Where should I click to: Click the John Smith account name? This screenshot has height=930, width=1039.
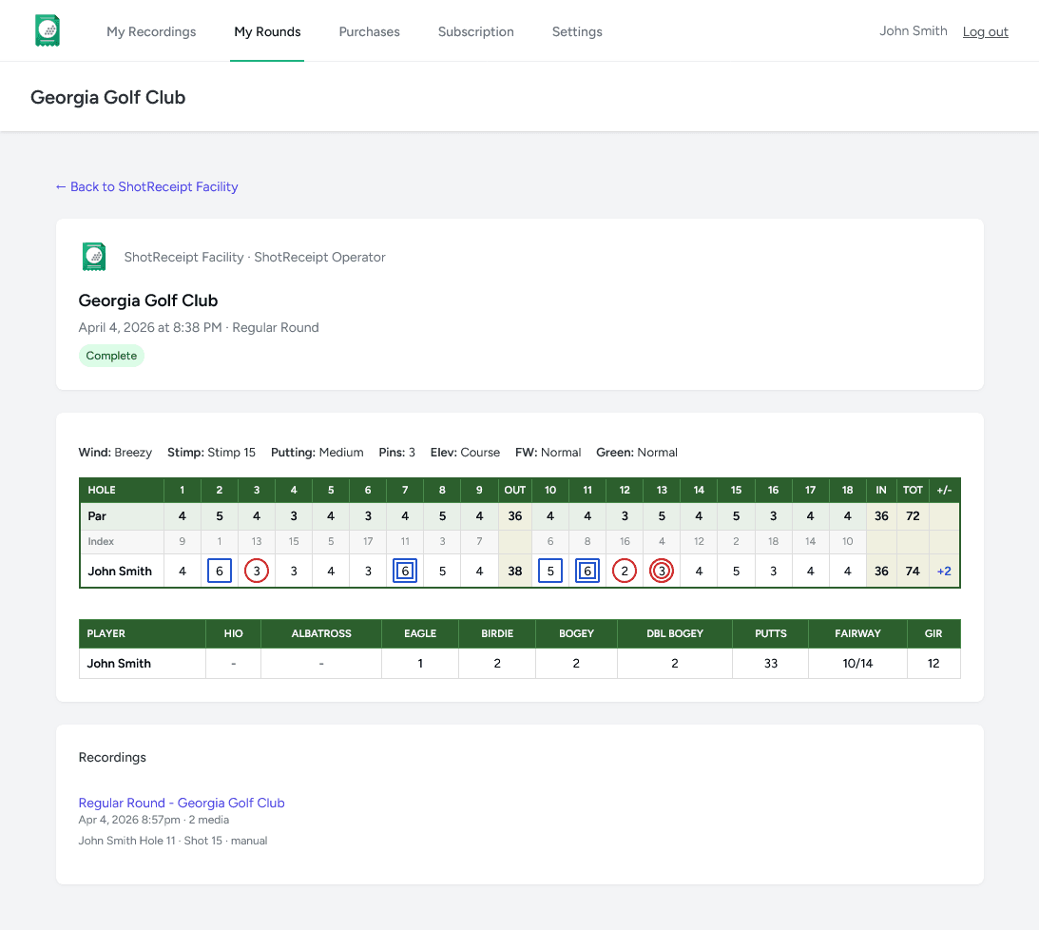[913, 30]
